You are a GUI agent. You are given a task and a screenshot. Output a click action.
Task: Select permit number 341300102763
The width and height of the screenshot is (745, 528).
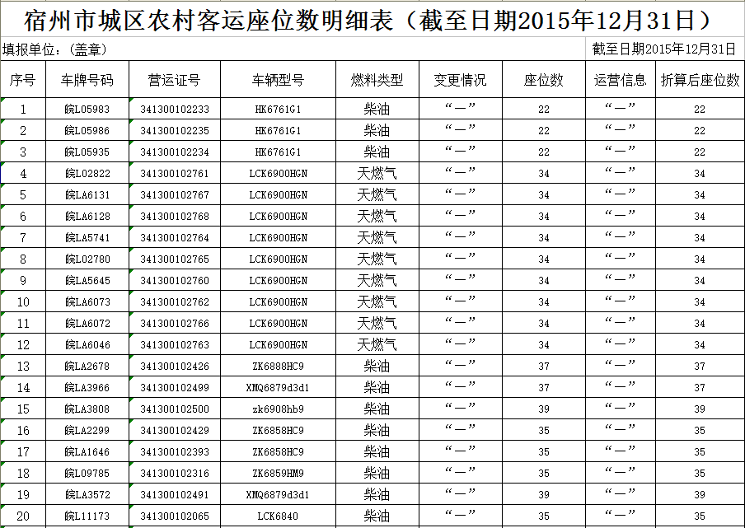point(175,344)
